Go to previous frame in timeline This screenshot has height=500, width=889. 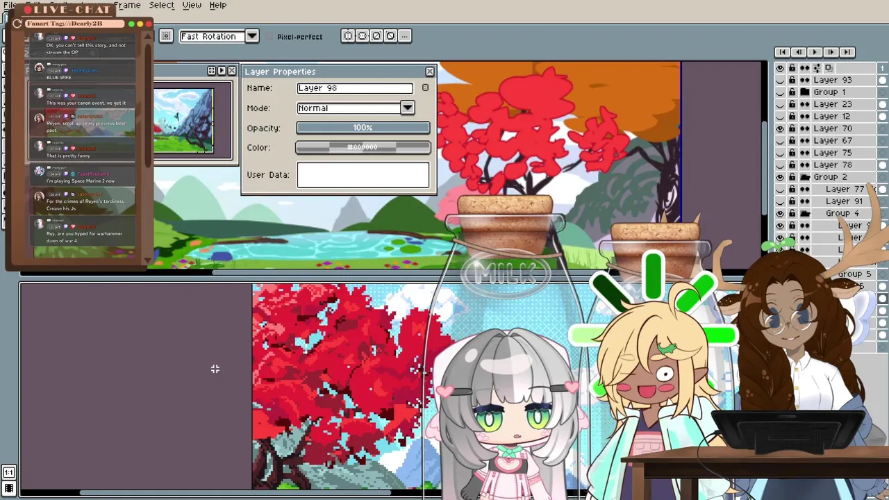coord(798,52)
